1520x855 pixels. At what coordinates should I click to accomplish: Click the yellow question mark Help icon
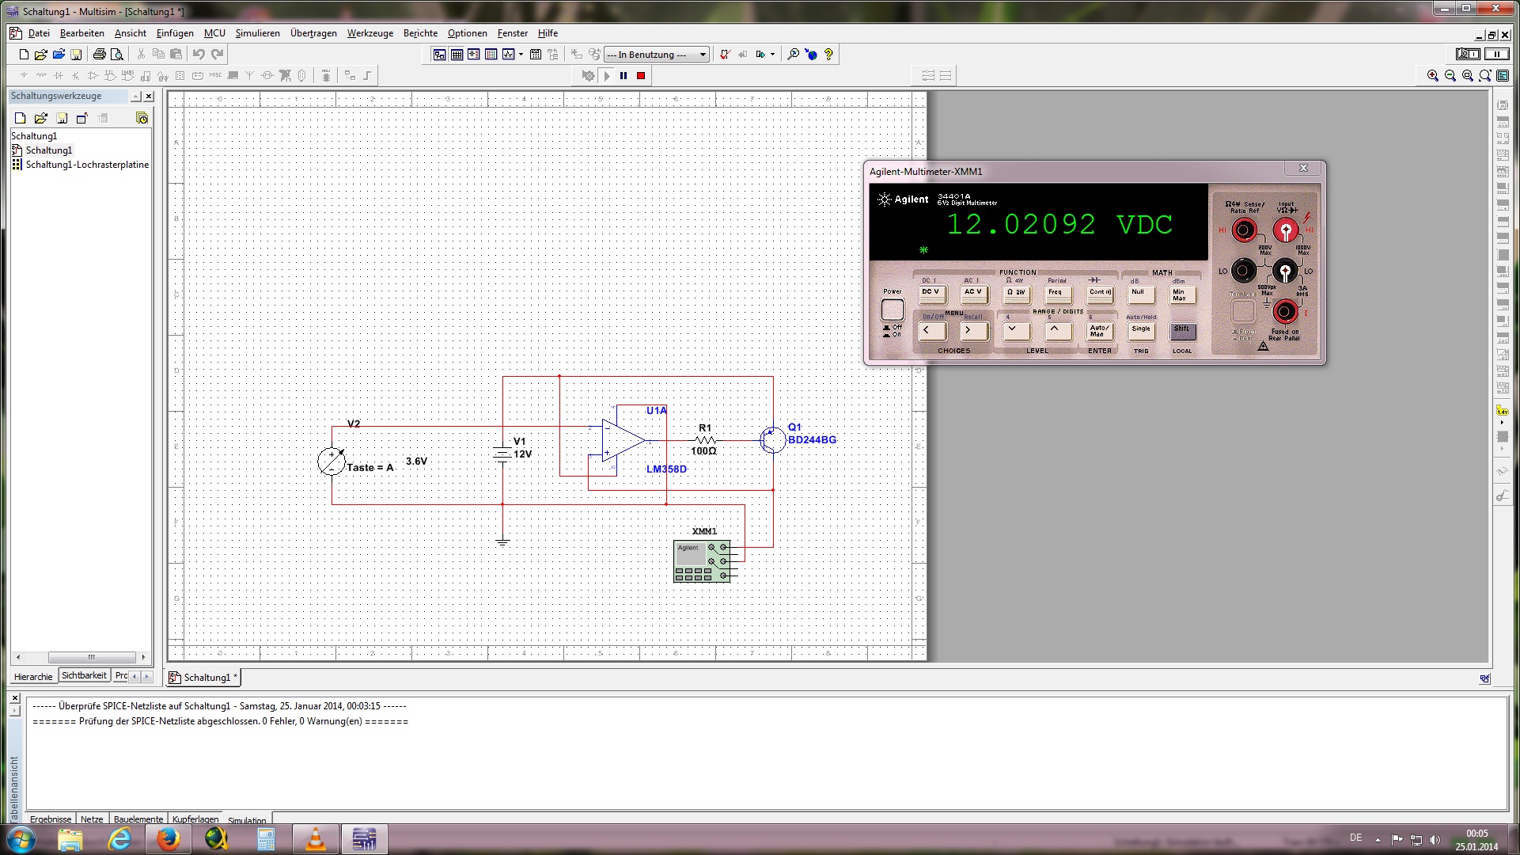828,55
